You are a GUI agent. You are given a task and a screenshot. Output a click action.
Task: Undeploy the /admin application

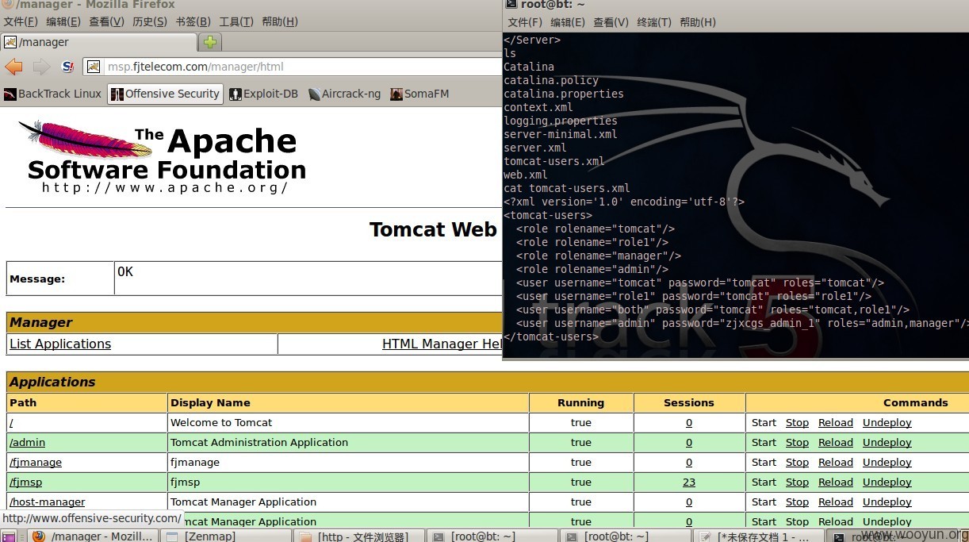(887, 443)
